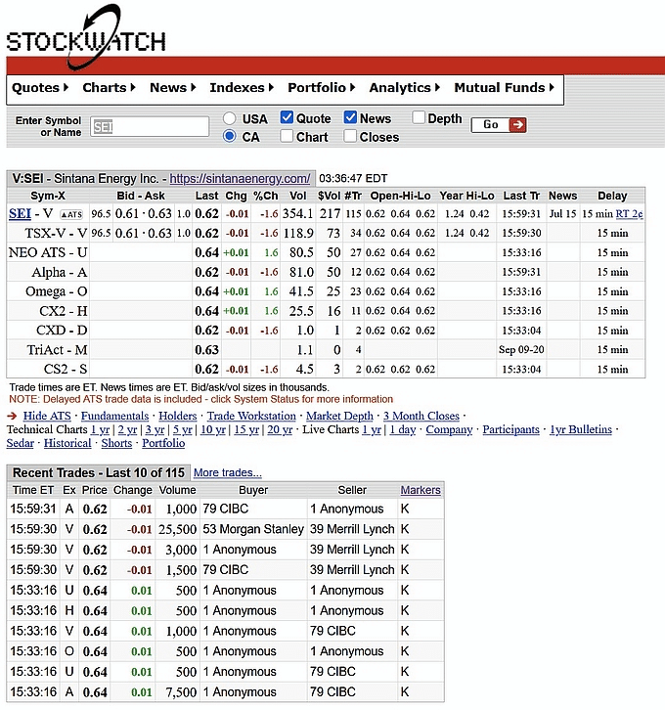Uncheck the Quote checkbox
The height and width of the screenshot is (710, 665).
tap(287, 117)
